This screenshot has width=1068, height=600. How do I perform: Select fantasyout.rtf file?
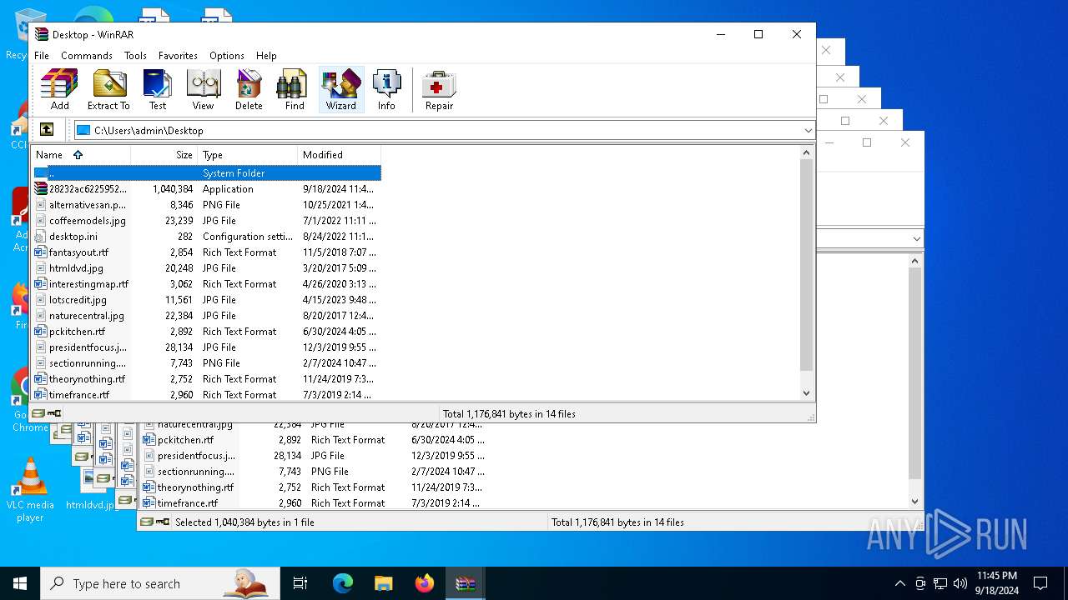[206, 252]
